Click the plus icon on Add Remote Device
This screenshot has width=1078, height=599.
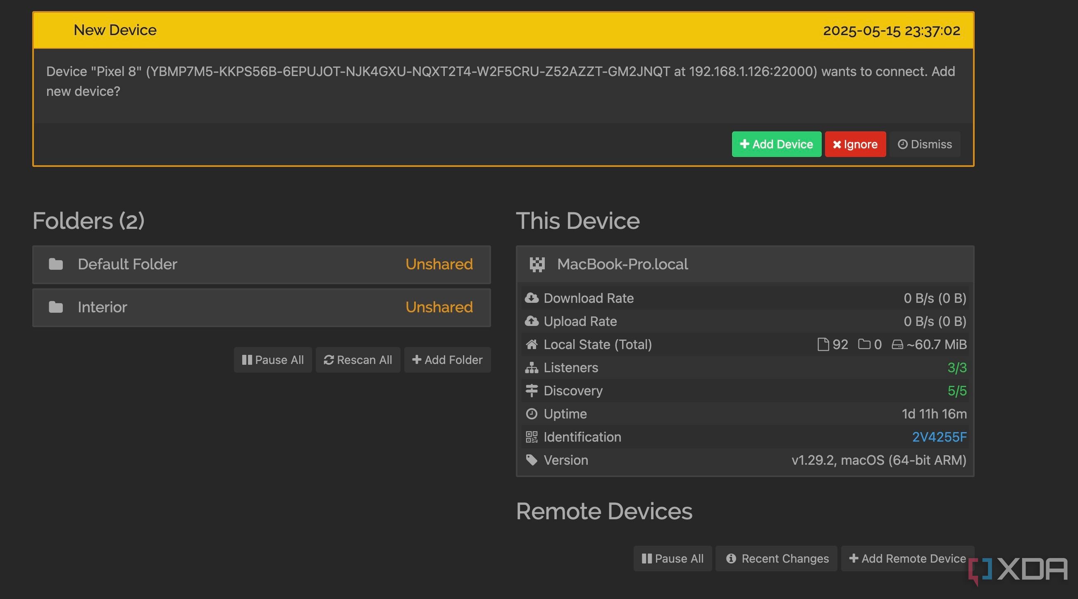pyautogui.click(x=854, y=558)
